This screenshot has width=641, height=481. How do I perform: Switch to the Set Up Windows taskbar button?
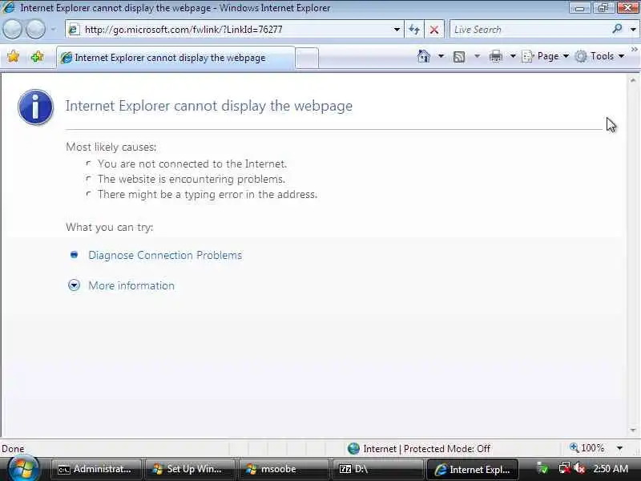(x=190, y=469)
